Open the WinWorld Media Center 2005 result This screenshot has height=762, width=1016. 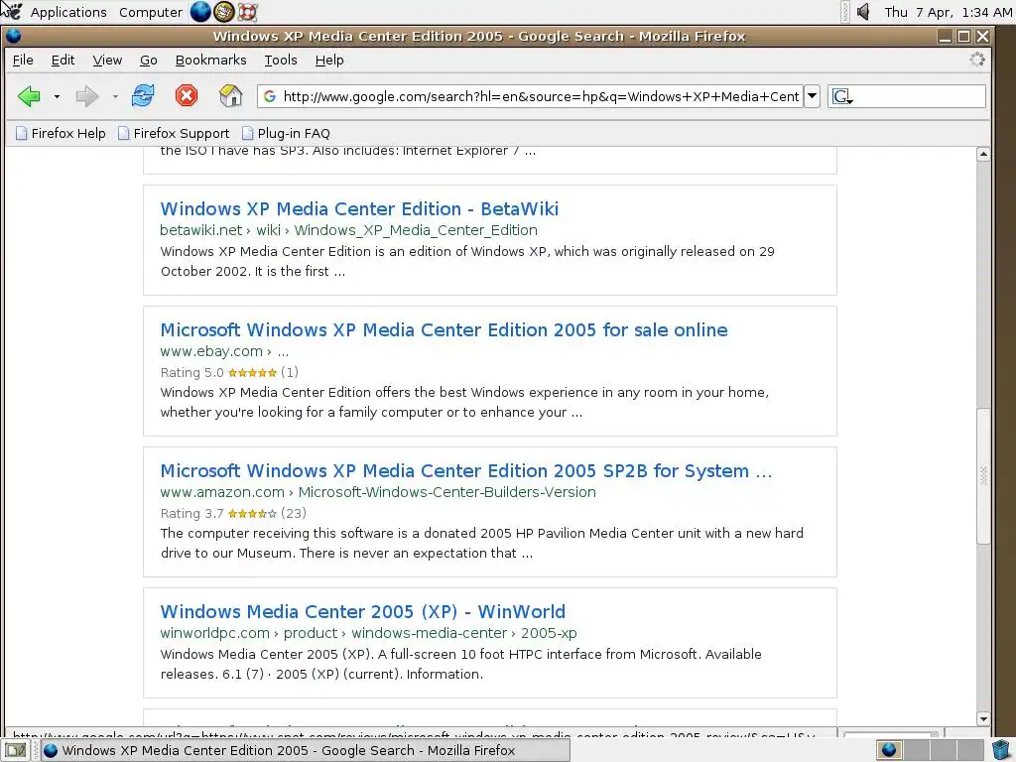pyautogui.click(x=363, y=611)
